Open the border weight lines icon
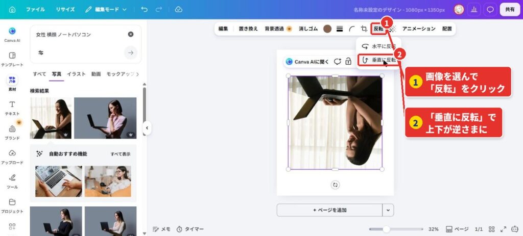The image size is (523, 236). point(340,29)
